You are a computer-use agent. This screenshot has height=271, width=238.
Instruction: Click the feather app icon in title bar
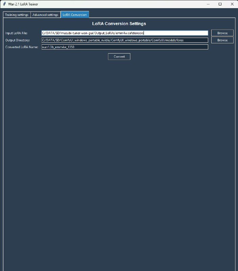(x=4, y=4)
